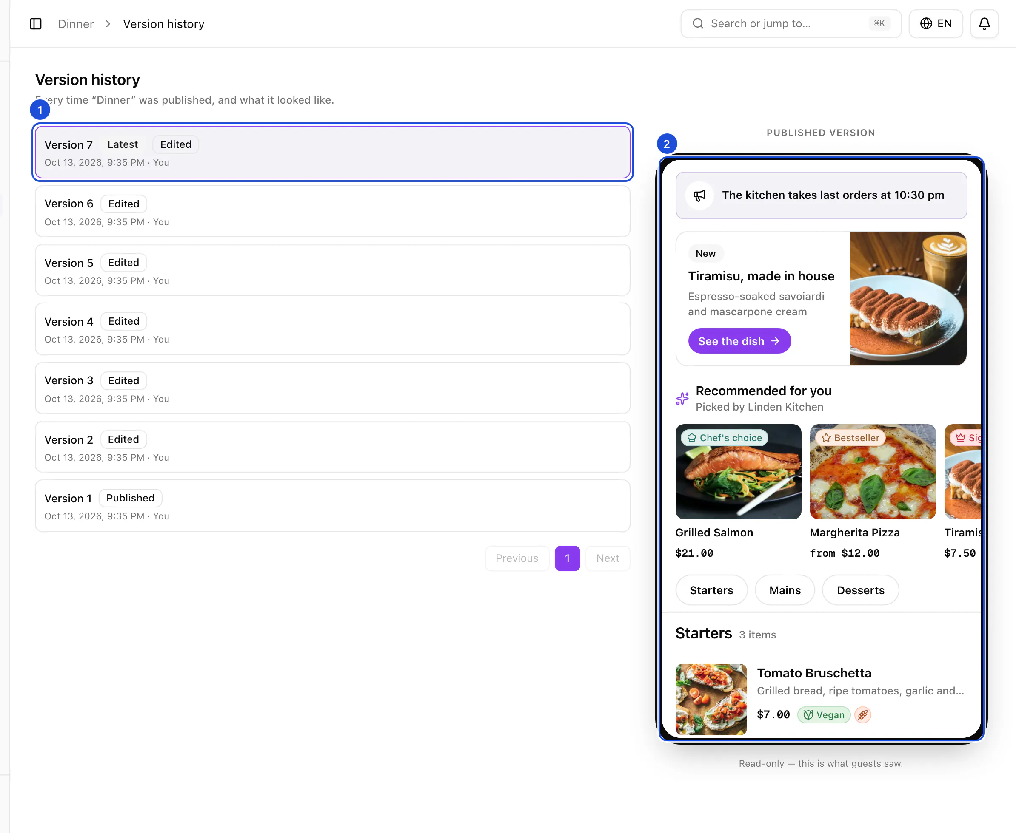1016x833 pixels.
Task: Switch to the Mains category tab
Action: point(785,590)
